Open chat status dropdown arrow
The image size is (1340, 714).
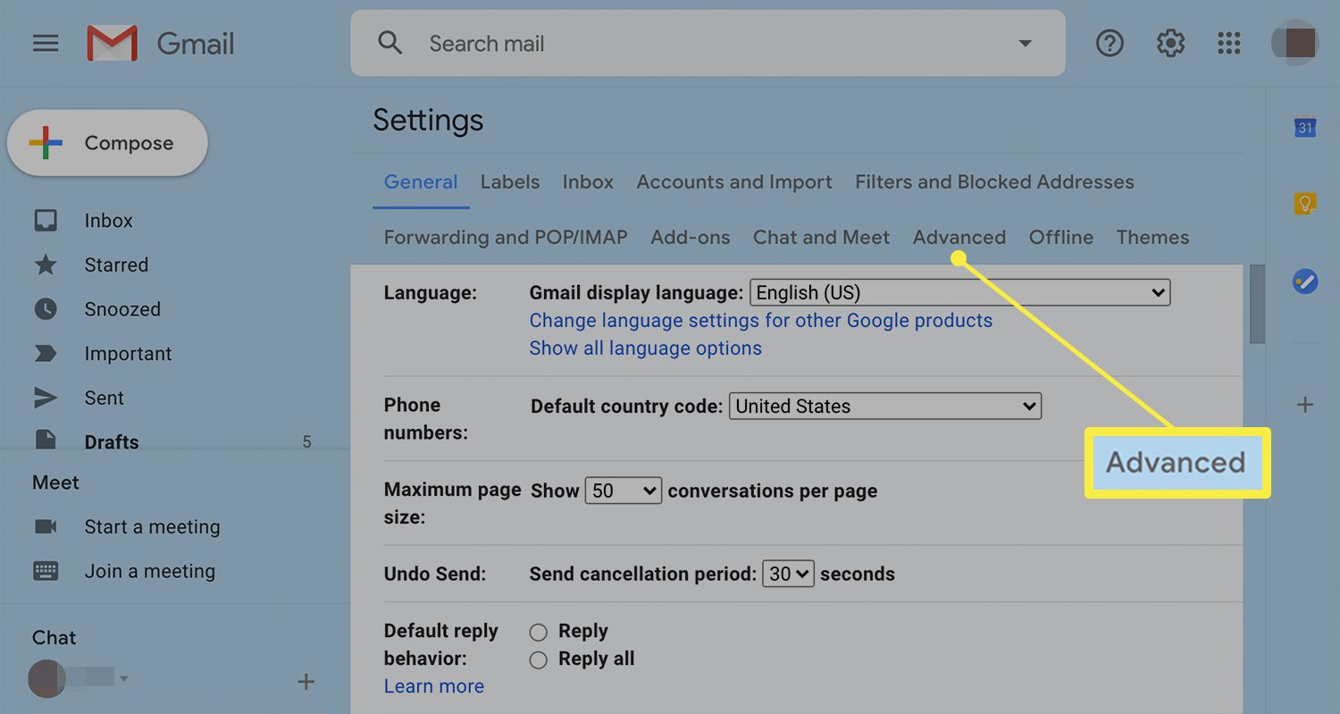pyautogui.click(x=124, y=678)
